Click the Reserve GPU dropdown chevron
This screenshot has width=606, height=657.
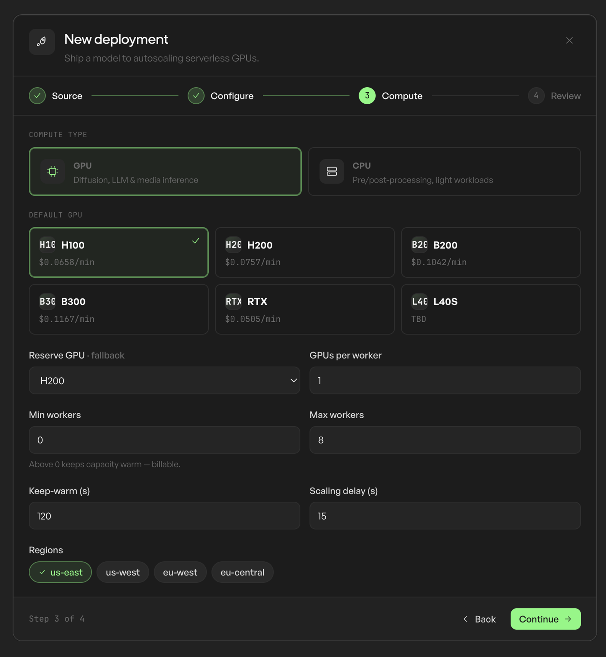point(293,381)
